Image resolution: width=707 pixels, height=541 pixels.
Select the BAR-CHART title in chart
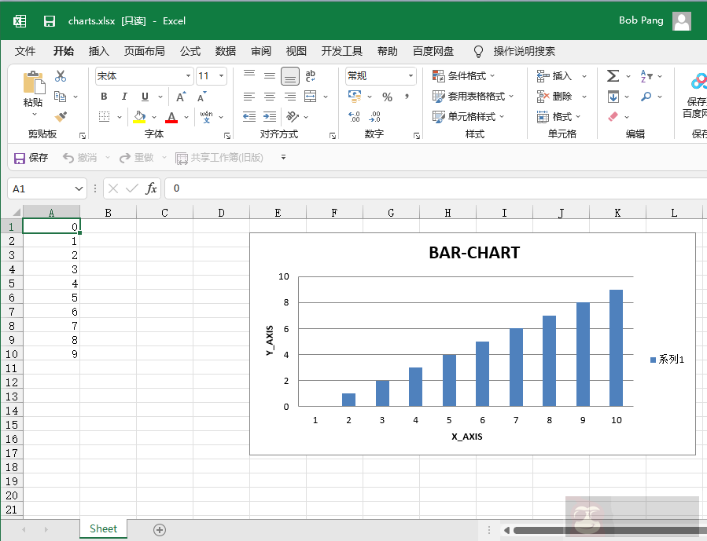click(x=473, y=253)
